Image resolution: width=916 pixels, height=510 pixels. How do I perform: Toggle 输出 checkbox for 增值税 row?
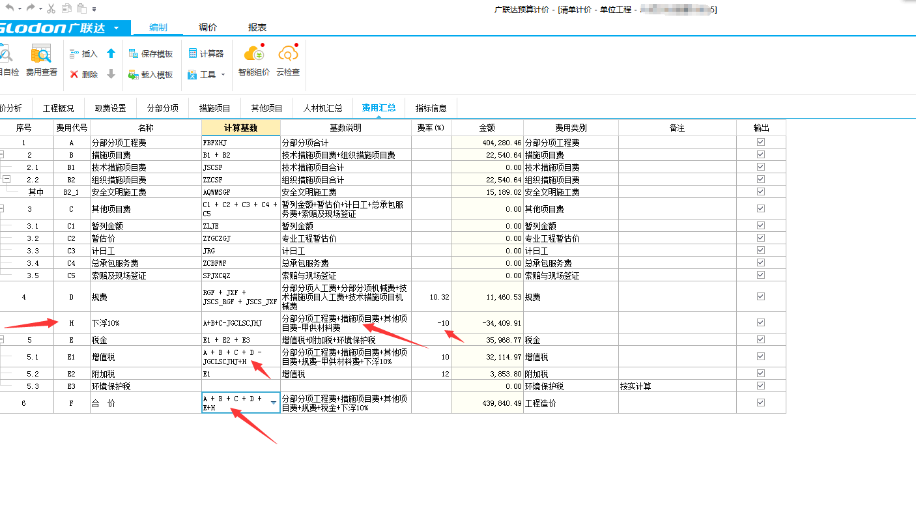click(761, 356)
